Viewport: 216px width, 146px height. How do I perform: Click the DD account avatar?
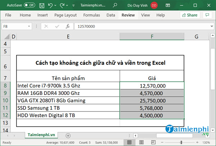[x=154, y=5]
